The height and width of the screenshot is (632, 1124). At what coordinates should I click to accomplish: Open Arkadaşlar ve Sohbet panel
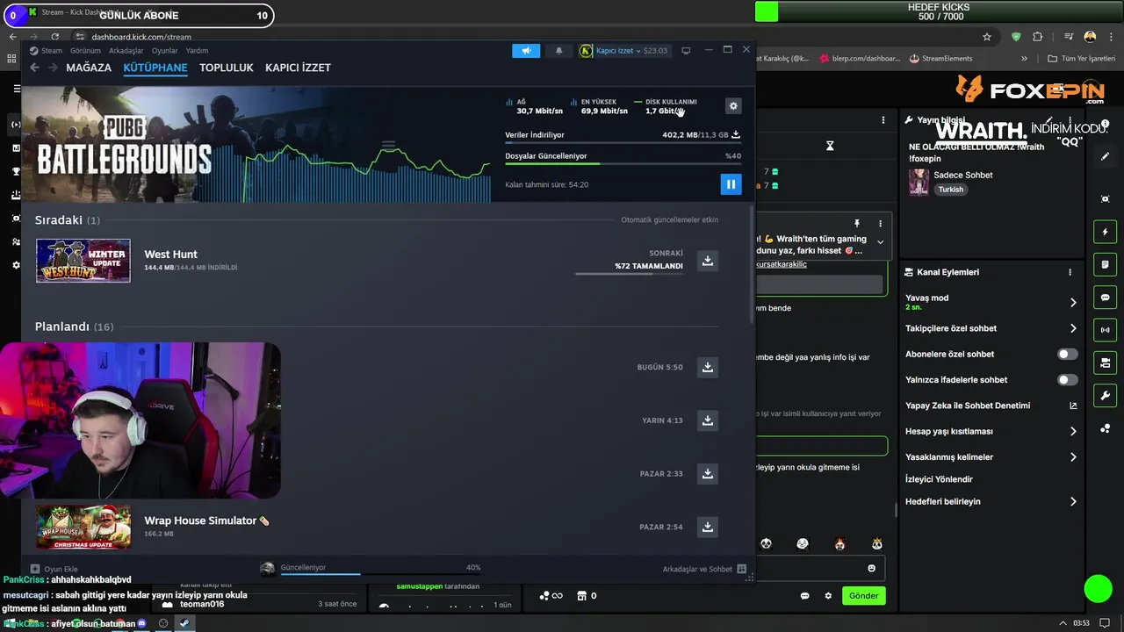click(x=704, y=569)
